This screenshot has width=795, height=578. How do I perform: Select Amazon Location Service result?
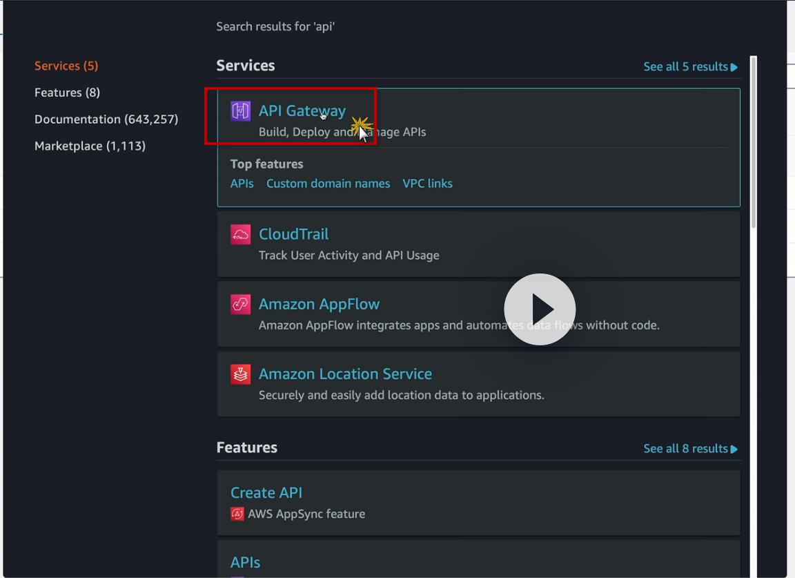pos(345,374)
